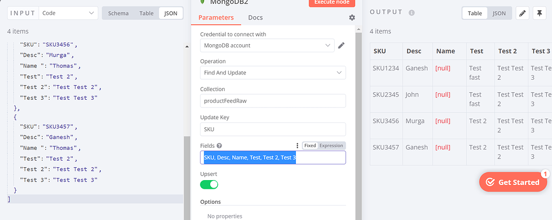Click the pencil icon beside MongoDB credential
This screenshot has height=220, width=552.
(341, 46)
